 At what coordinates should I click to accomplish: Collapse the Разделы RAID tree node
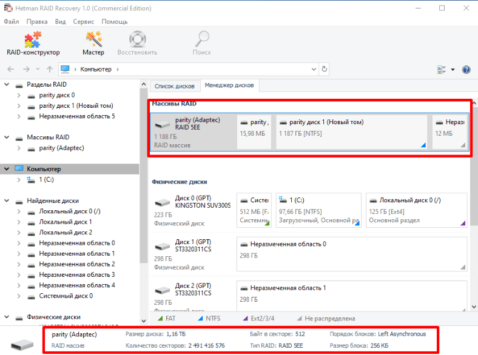pos(7,84)
